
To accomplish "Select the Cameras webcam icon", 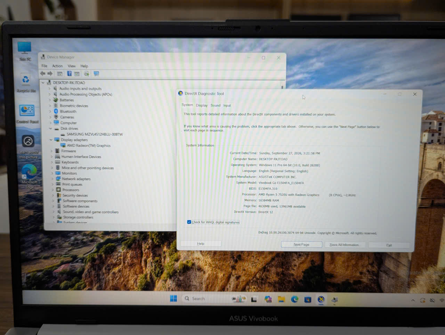I will click(x=56, y=117).
